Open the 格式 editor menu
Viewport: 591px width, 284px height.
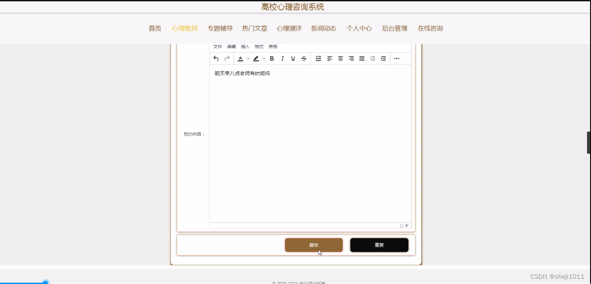pos(259,47)
